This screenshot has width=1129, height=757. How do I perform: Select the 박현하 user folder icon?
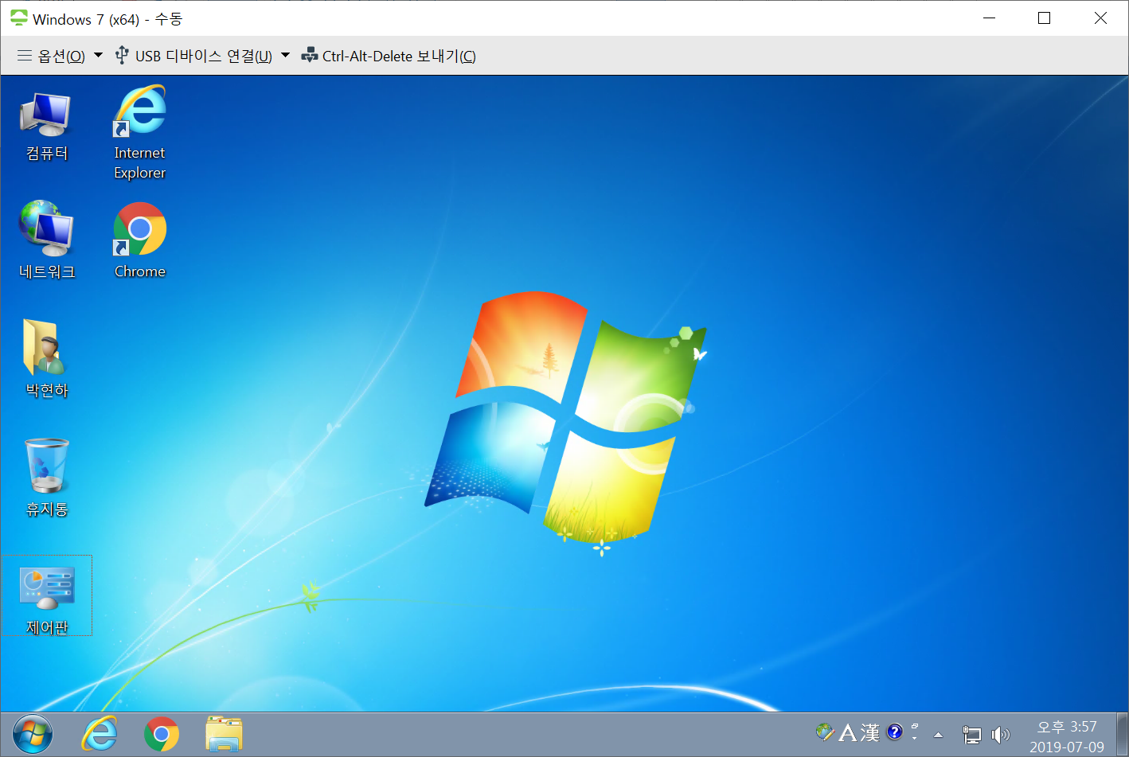point(46,358)
